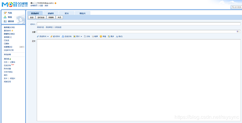The width and height of the screenshot is (242, 123).
Task: Click the Send (发送) button
Action: tap(32, 18)
